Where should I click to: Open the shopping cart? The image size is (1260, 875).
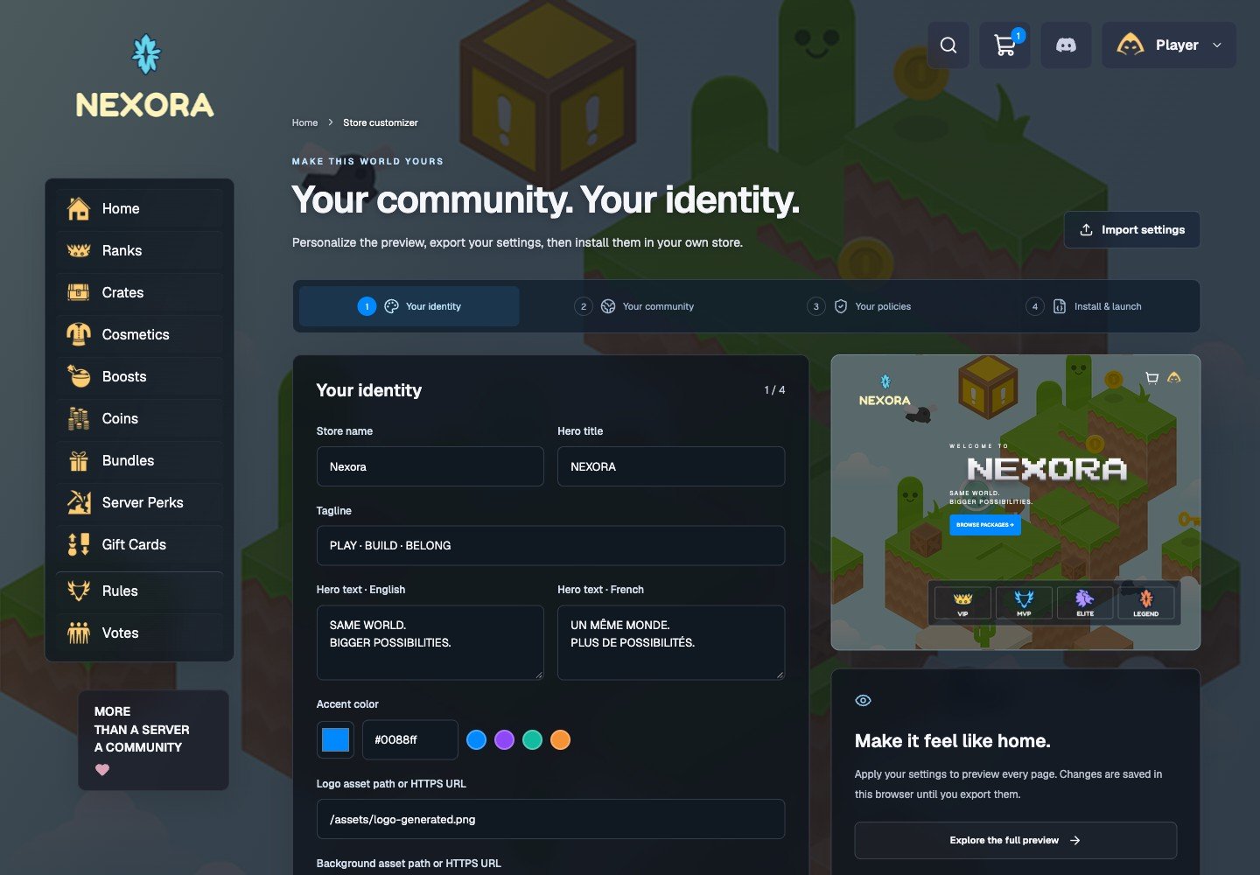tap(1004, 45)
